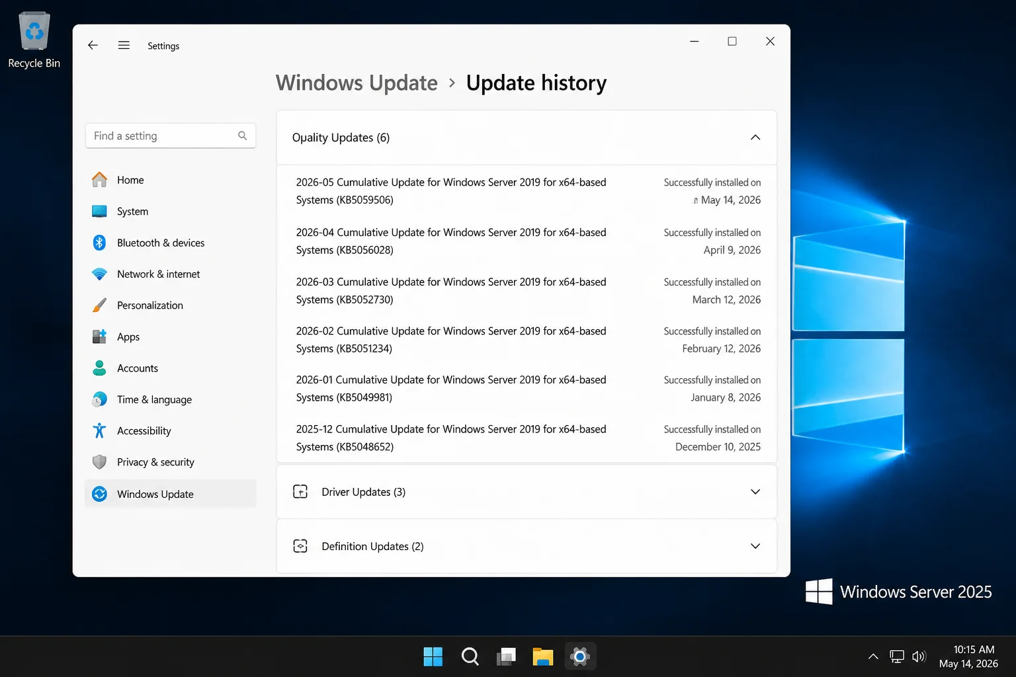Click the taskbar clock 10:15 AM
This screenshot has width=1016, height=677.
click(x=974, y=649)
